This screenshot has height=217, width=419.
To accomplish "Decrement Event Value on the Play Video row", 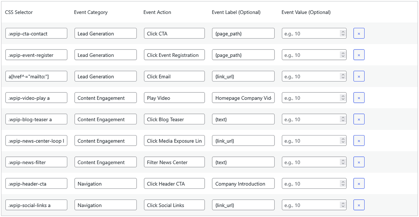I will tap(343, 99).
